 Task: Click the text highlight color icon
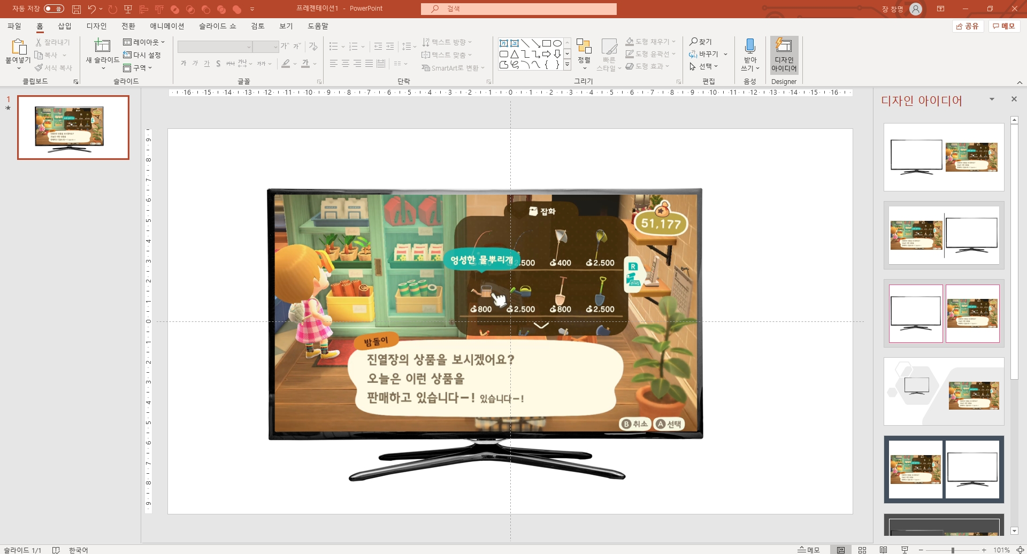286,64
